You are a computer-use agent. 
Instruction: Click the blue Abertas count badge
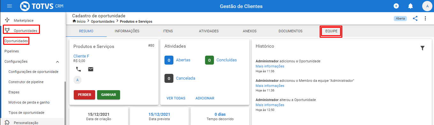169,60
